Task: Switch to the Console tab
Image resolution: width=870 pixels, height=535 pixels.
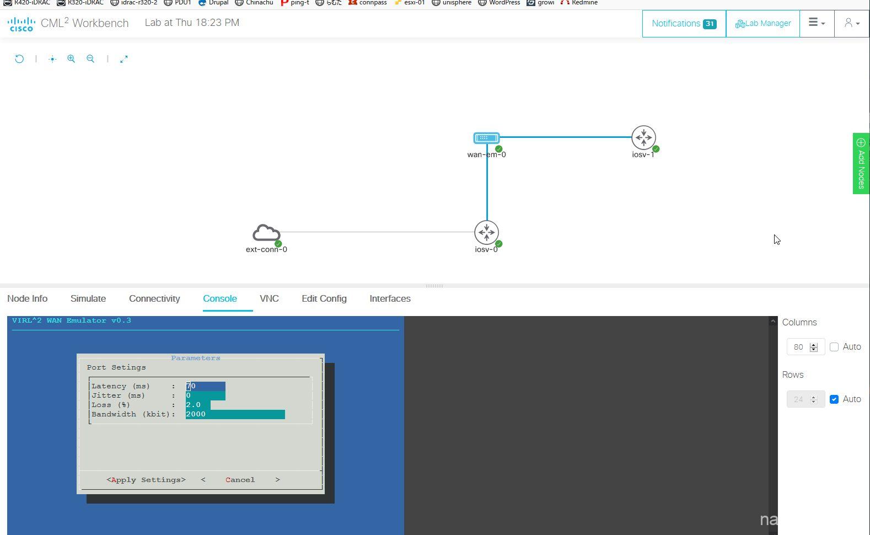Action: pos(220,298)
